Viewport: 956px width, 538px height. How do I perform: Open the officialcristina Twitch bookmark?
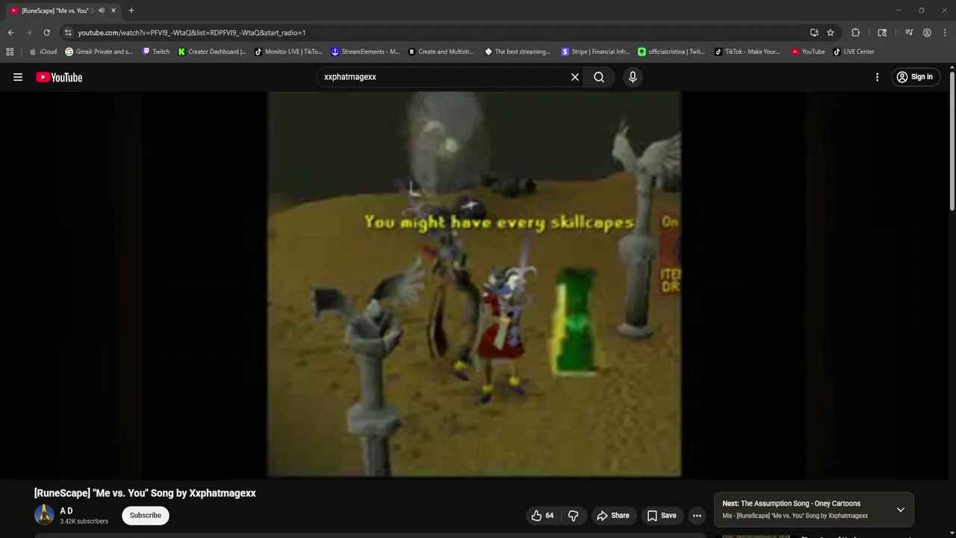(671, 52)
